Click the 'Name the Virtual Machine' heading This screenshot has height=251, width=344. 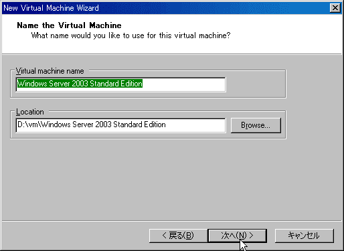click(69, 25)
